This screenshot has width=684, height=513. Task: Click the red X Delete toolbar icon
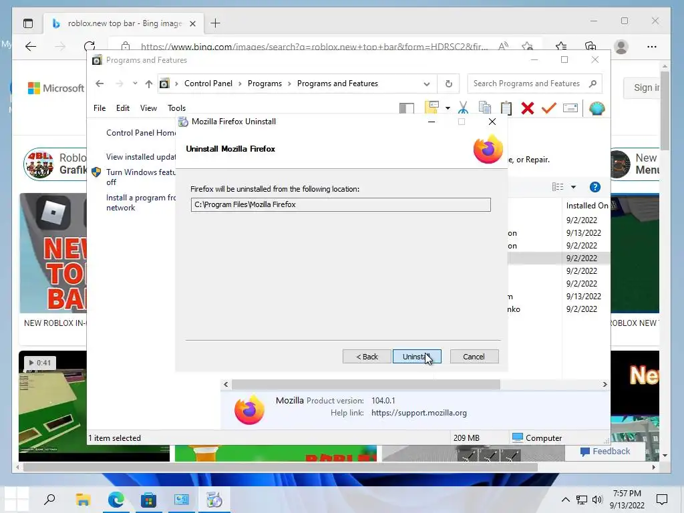point(528,108)
